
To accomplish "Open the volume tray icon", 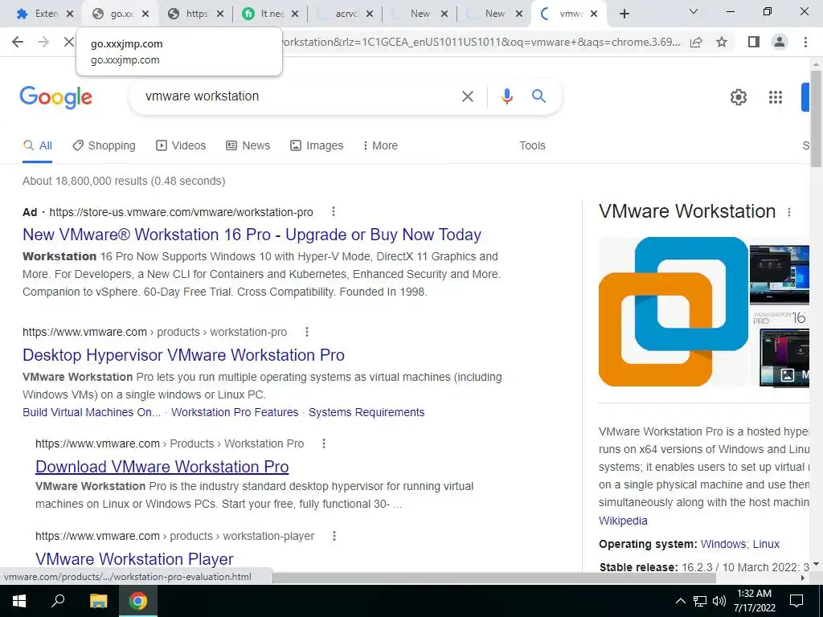I will click(719, 601).
